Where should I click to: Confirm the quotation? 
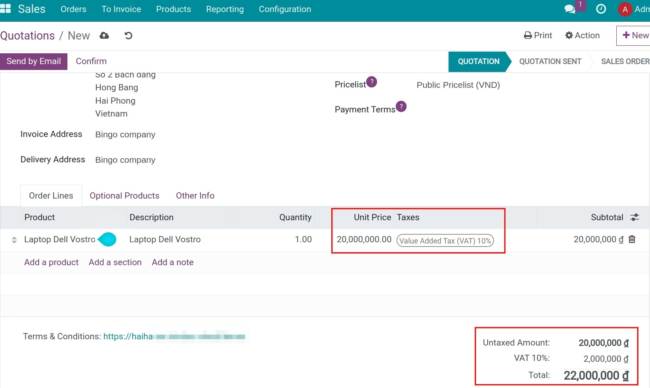coord(91,61)
